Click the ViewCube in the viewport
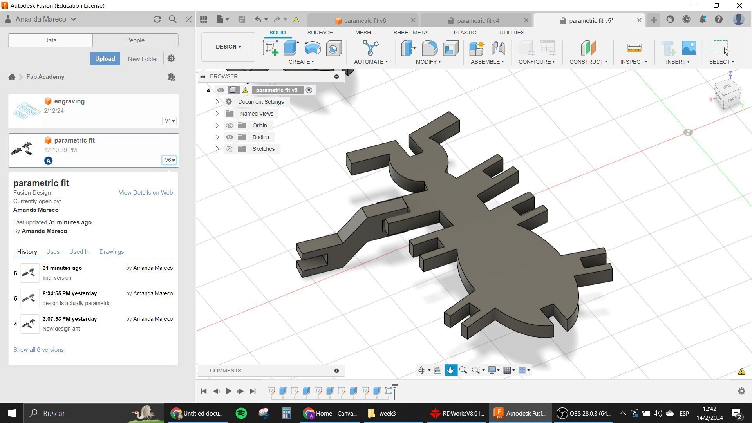This screenshot has height=423, width=752. [x=727, y=94]
